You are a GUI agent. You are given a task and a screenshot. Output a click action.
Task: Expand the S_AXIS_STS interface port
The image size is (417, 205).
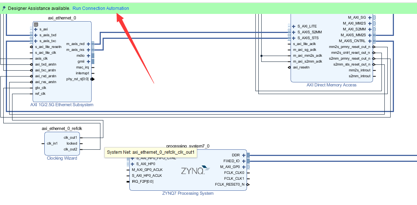294,38
